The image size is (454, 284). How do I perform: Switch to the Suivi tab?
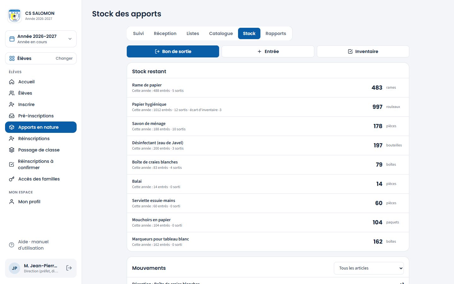pyautogui.click(x=138, y=33)
